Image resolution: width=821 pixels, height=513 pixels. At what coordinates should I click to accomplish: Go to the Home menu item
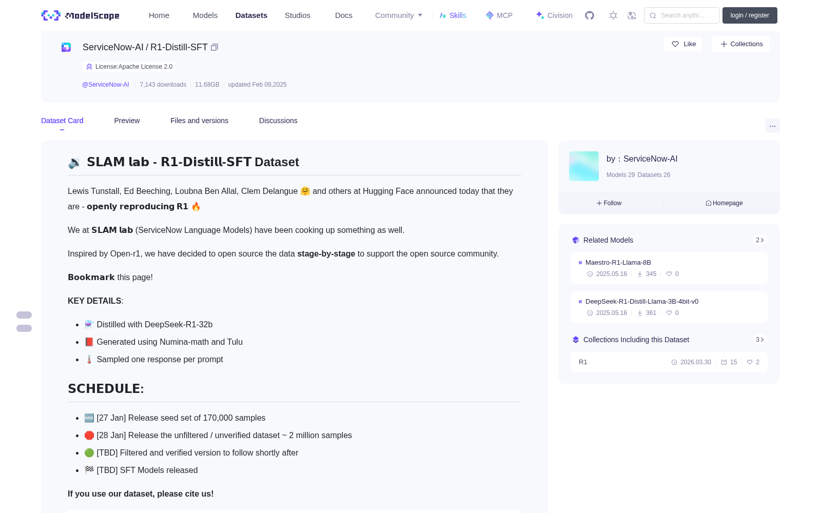[159, 15]
